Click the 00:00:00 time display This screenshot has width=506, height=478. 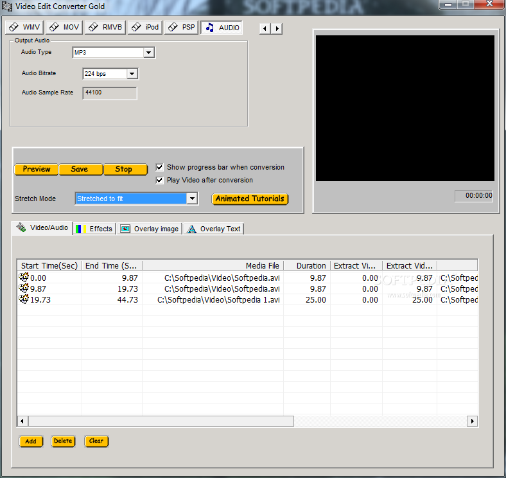point(474,196)
